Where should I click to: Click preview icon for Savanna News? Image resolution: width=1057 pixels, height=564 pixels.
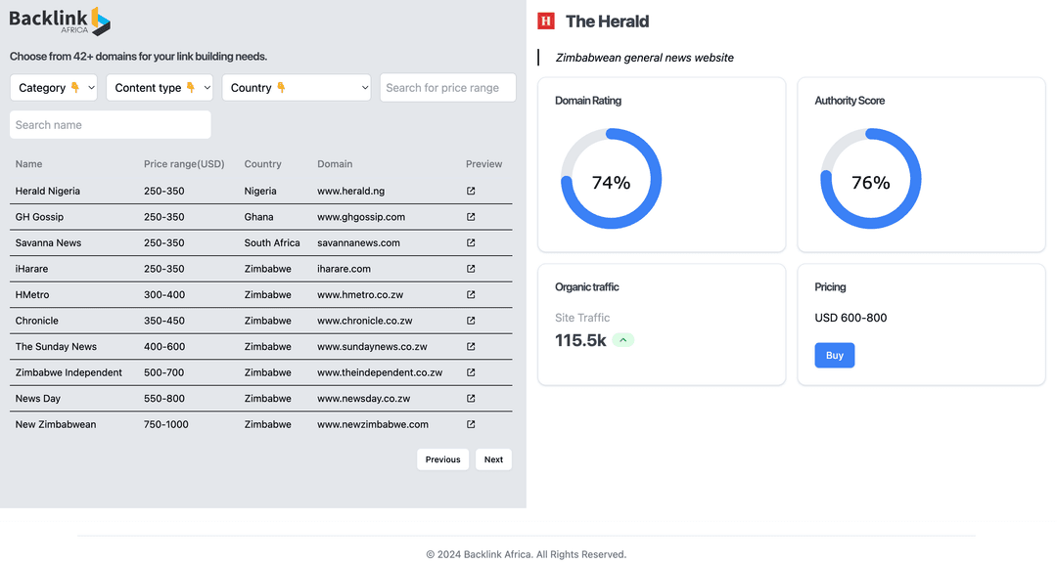point(471,243)
